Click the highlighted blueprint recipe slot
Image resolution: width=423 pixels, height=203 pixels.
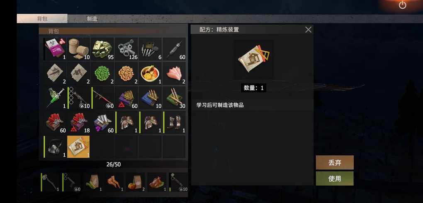(x=78, y=147)
